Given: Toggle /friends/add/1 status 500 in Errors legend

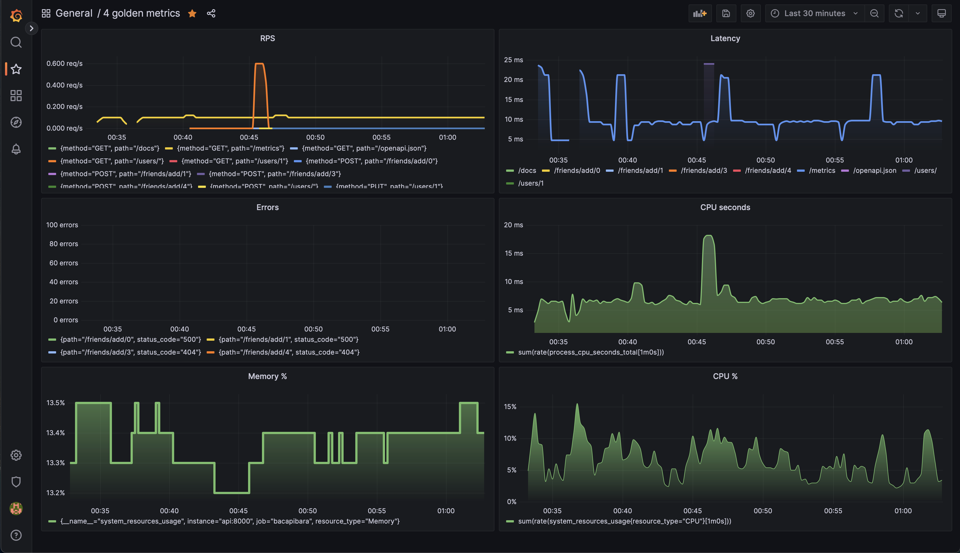Looking at the screenshot, I should pyautogui.click(x=289, y=340).
